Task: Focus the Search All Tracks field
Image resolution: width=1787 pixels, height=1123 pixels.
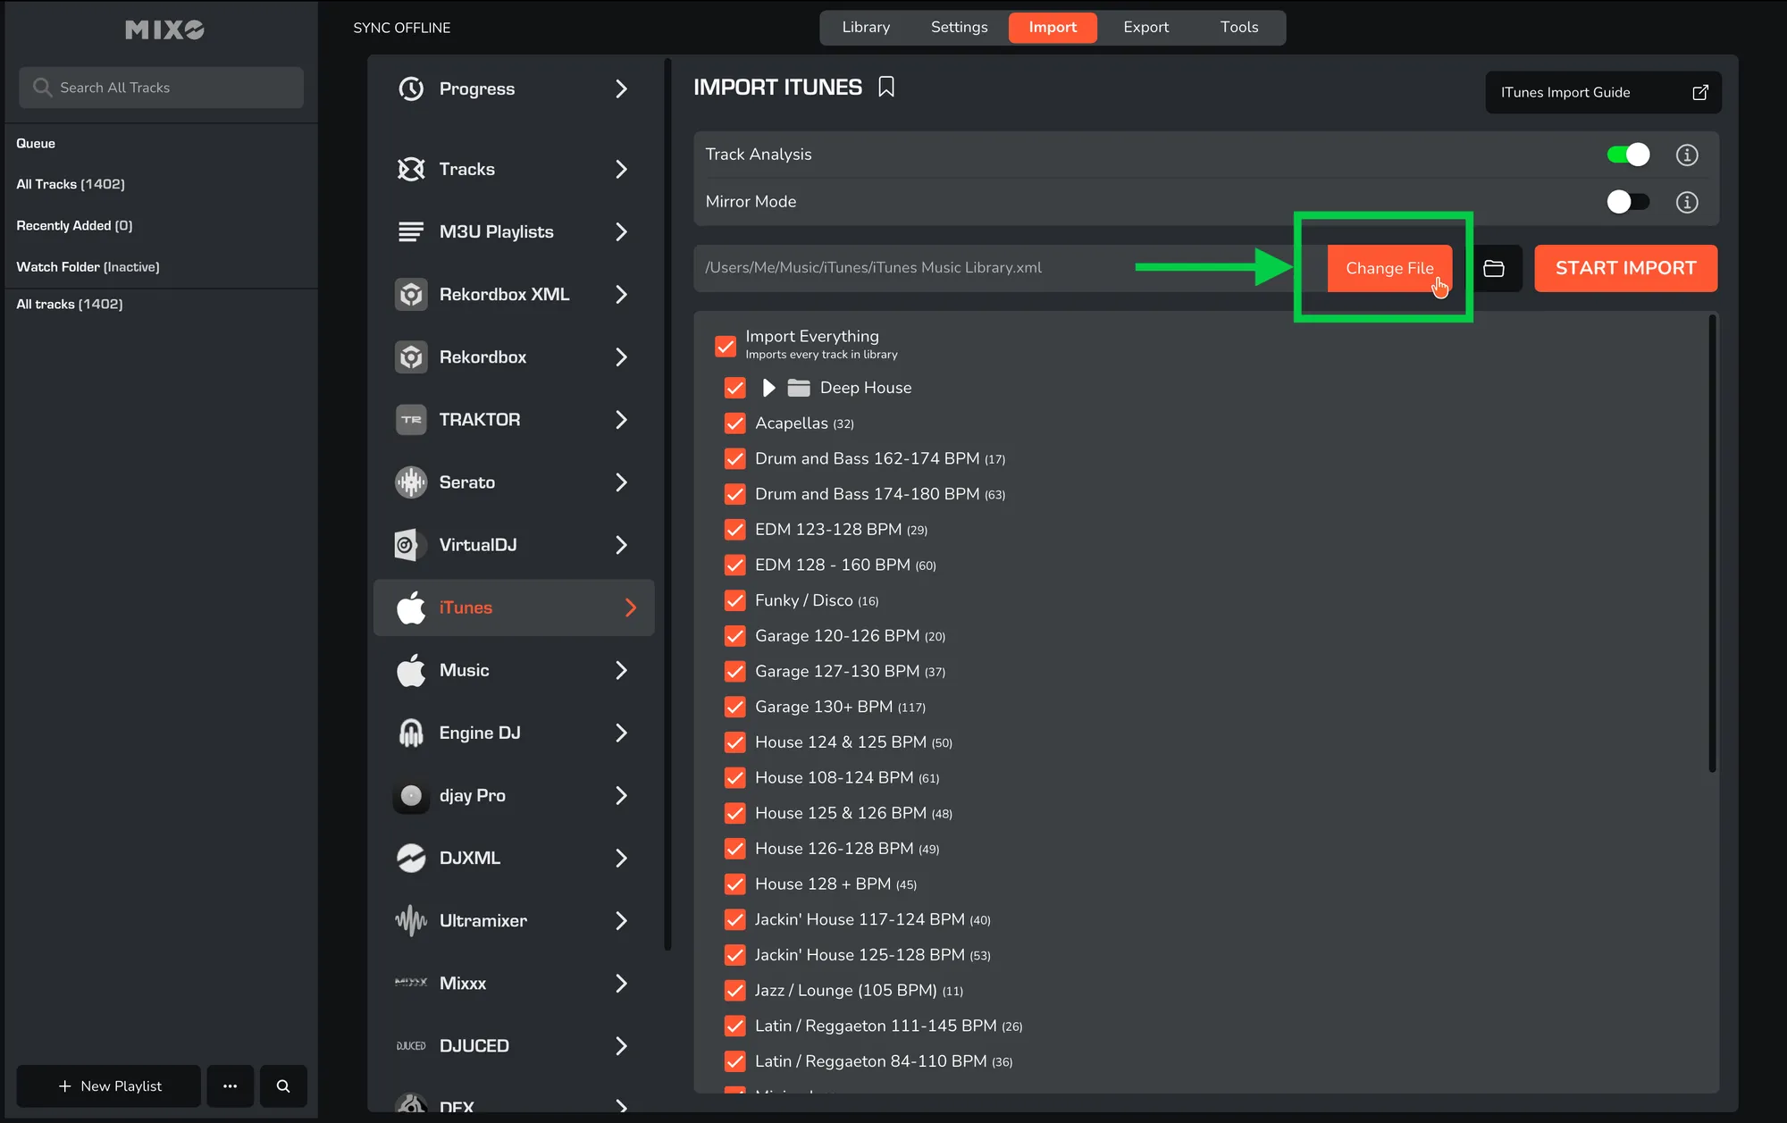Action: click(x=161, y=88)
